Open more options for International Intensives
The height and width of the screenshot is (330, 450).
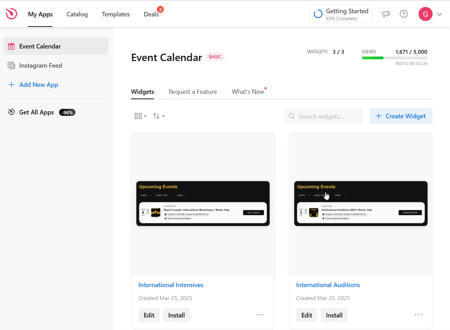260,315
